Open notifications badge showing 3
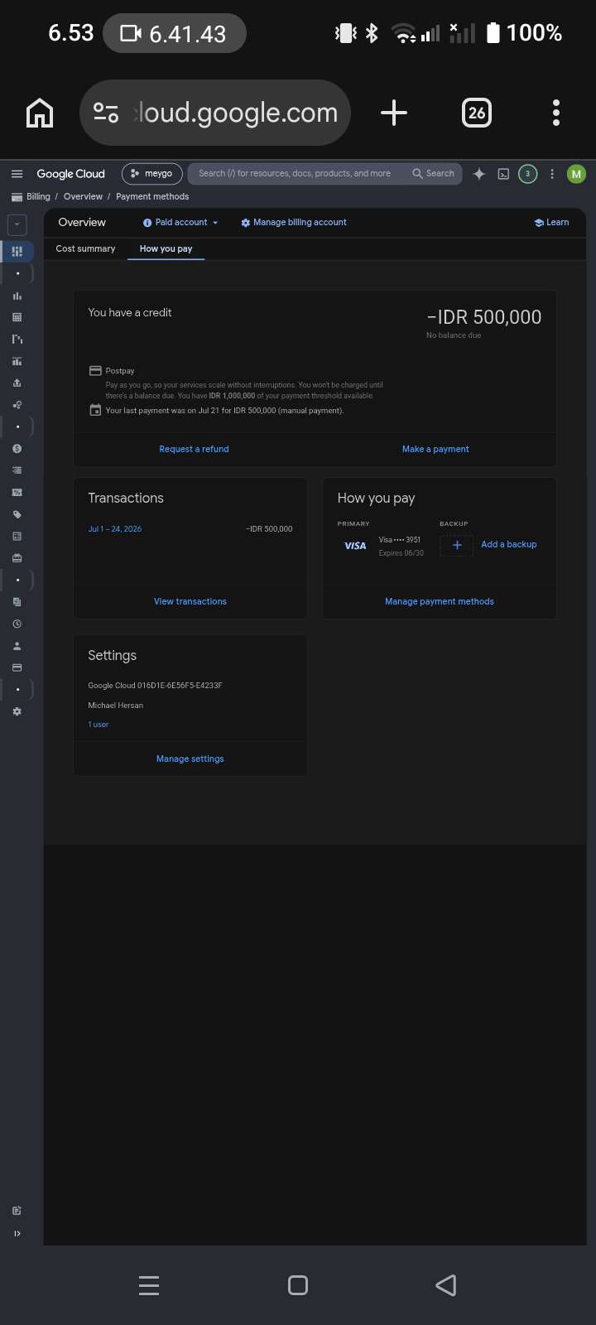 [x=527, y=174]
